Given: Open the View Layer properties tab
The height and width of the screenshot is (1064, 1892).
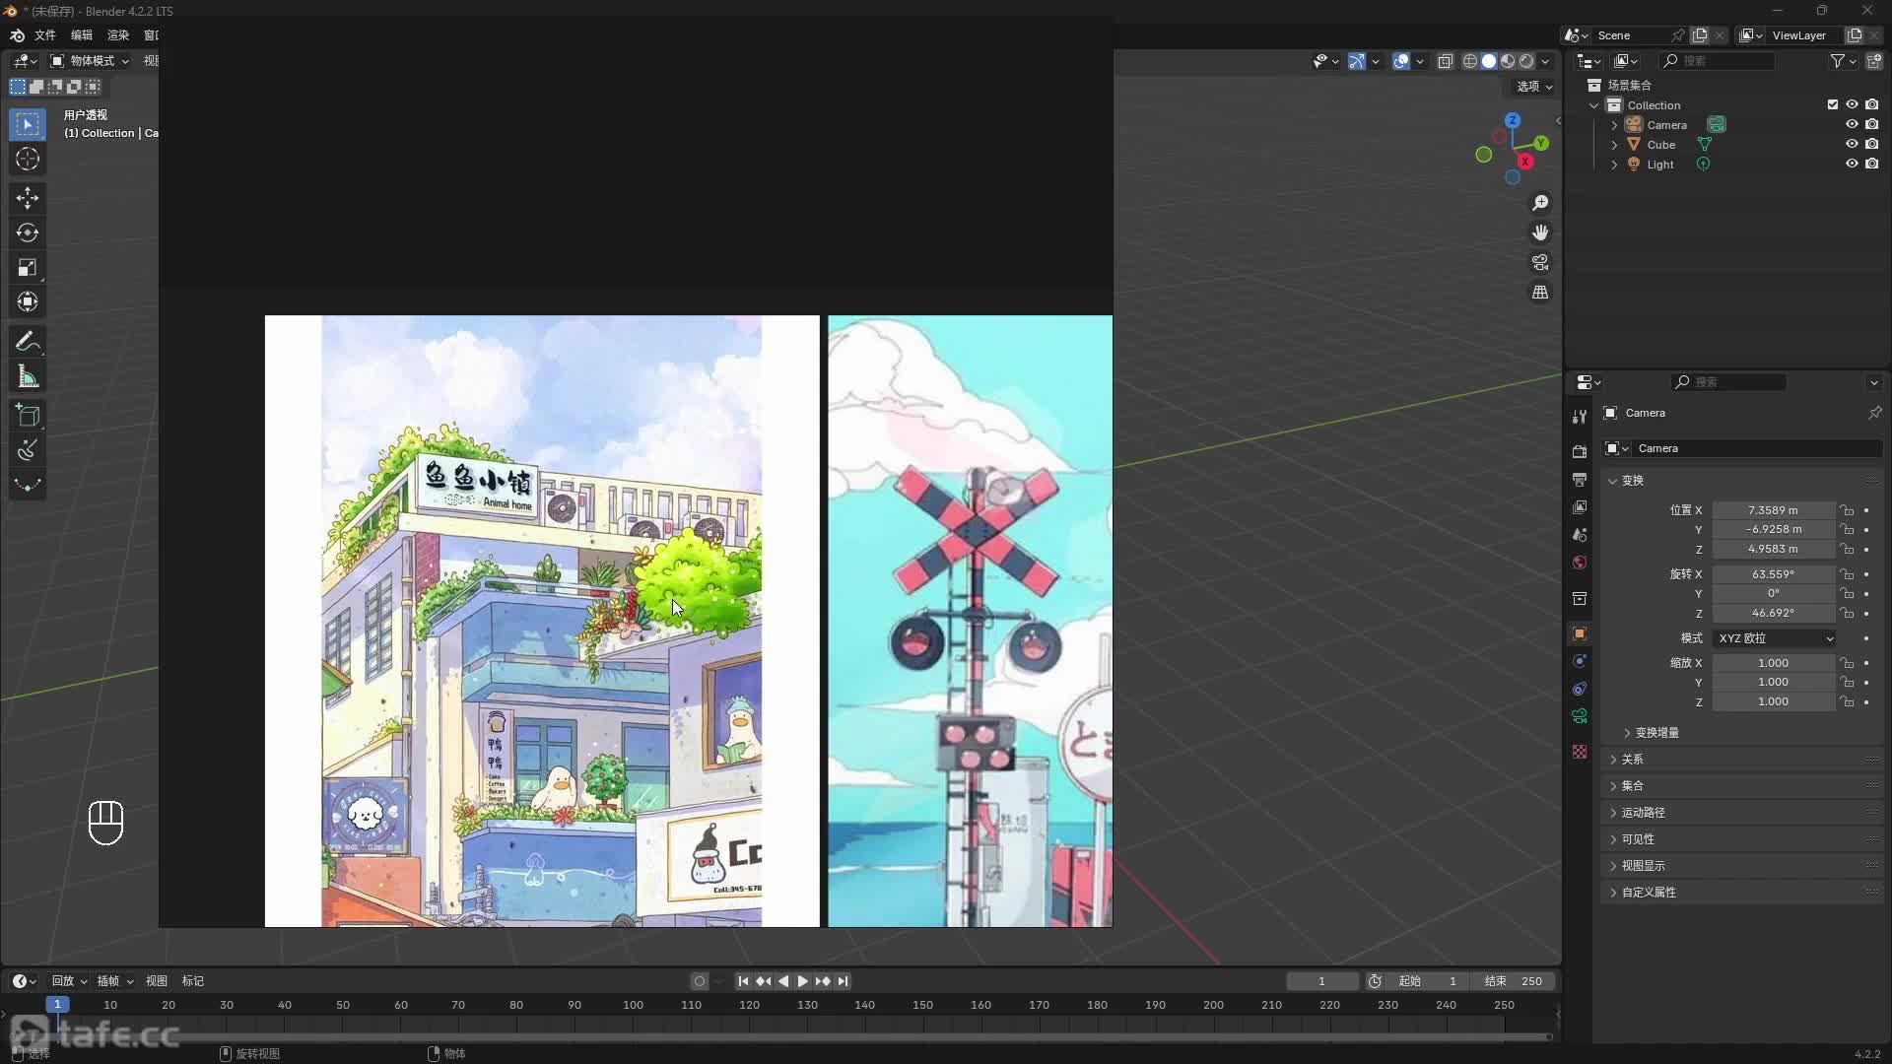Looking at the screenshot, I should [x=1580, y=506].
